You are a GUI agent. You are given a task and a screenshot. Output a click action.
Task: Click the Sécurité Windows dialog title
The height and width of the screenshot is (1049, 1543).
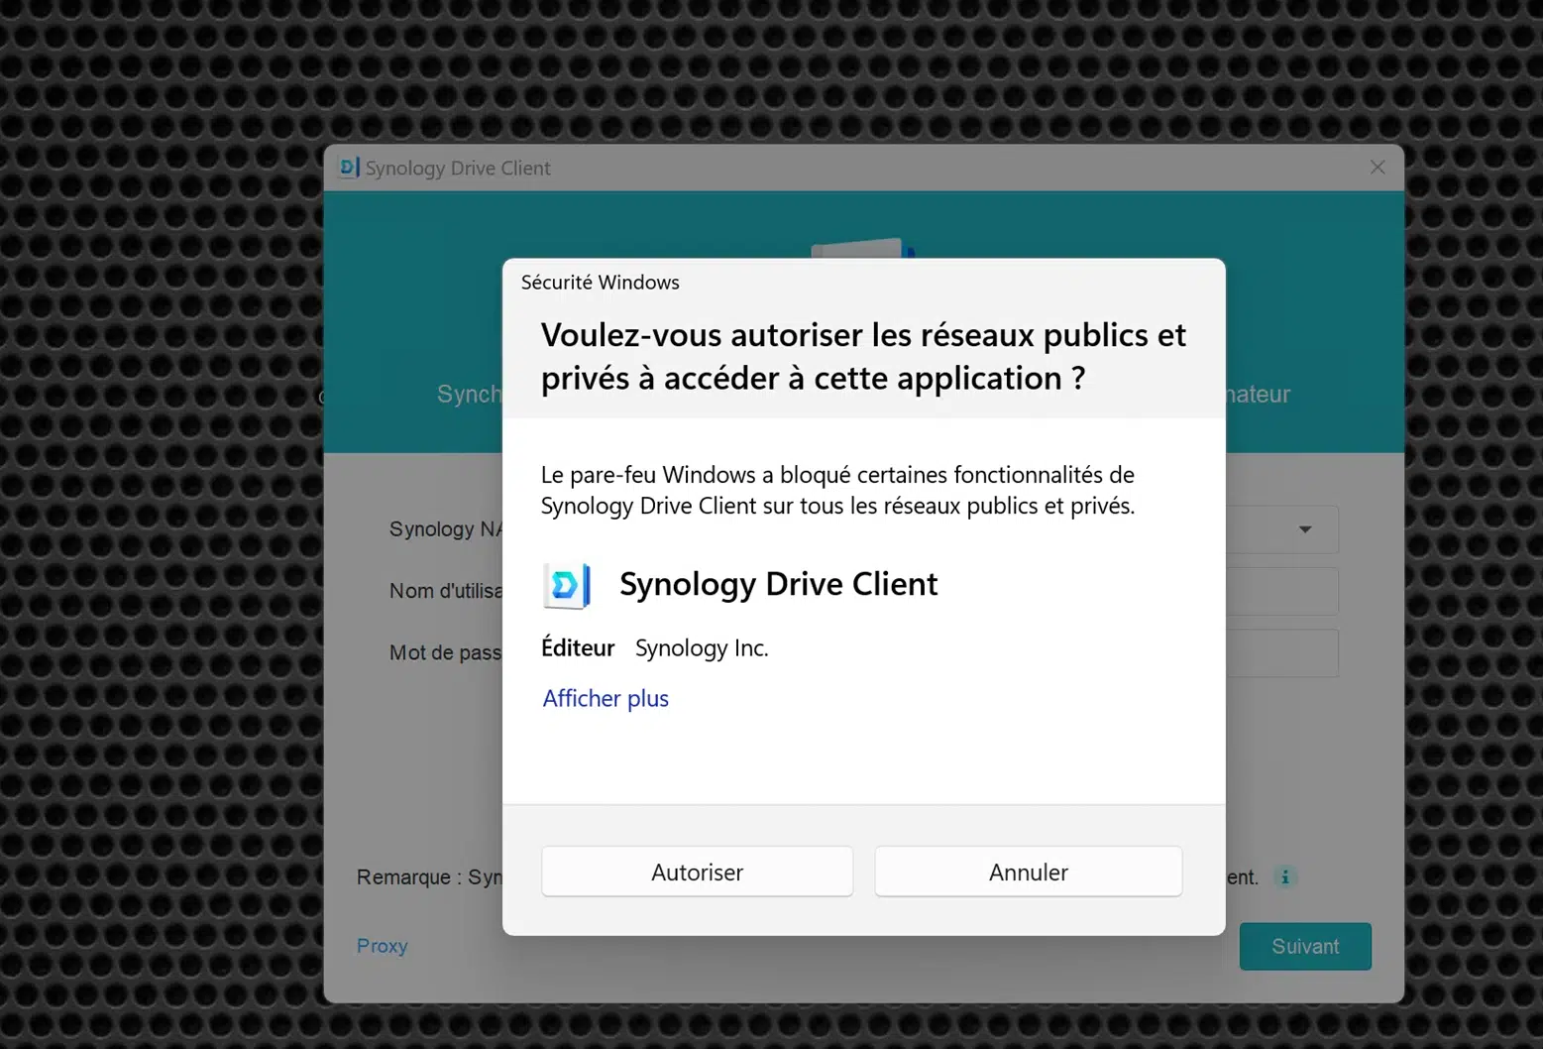(x=601, y=283)
